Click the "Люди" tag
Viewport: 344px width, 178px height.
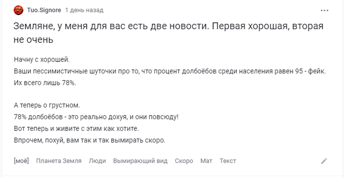point(97,161)
